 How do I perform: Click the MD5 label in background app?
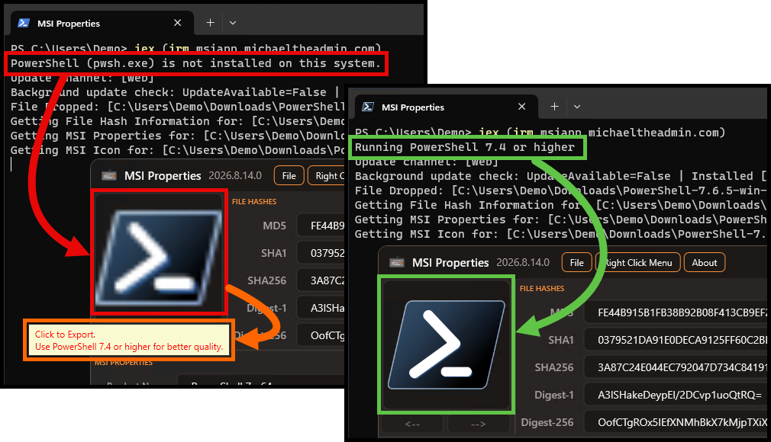(x=274, y=226)
